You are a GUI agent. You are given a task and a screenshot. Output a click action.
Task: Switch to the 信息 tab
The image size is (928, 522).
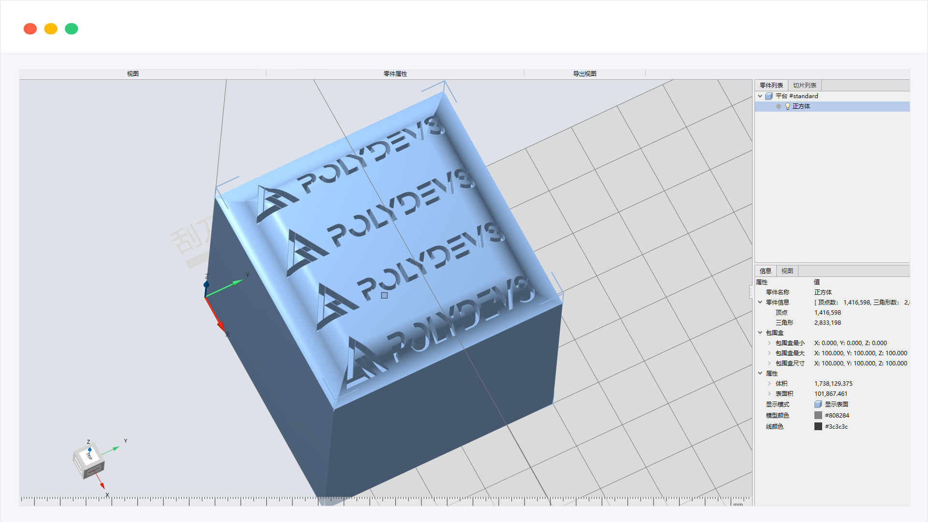point(766,271)
